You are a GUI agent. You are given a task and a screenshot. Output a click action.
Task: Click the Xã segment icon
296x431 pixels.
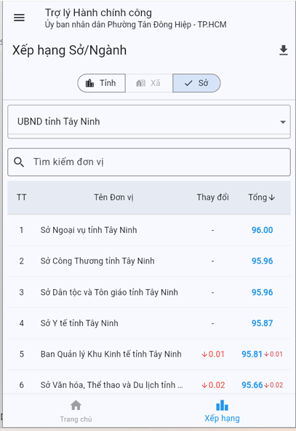pyautogui.click(x=141, y=83)
